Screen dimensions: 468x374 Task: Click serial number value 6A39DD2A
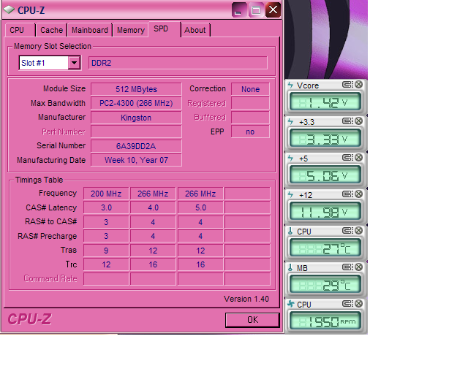pyautogui.click(x=136, y=146)
